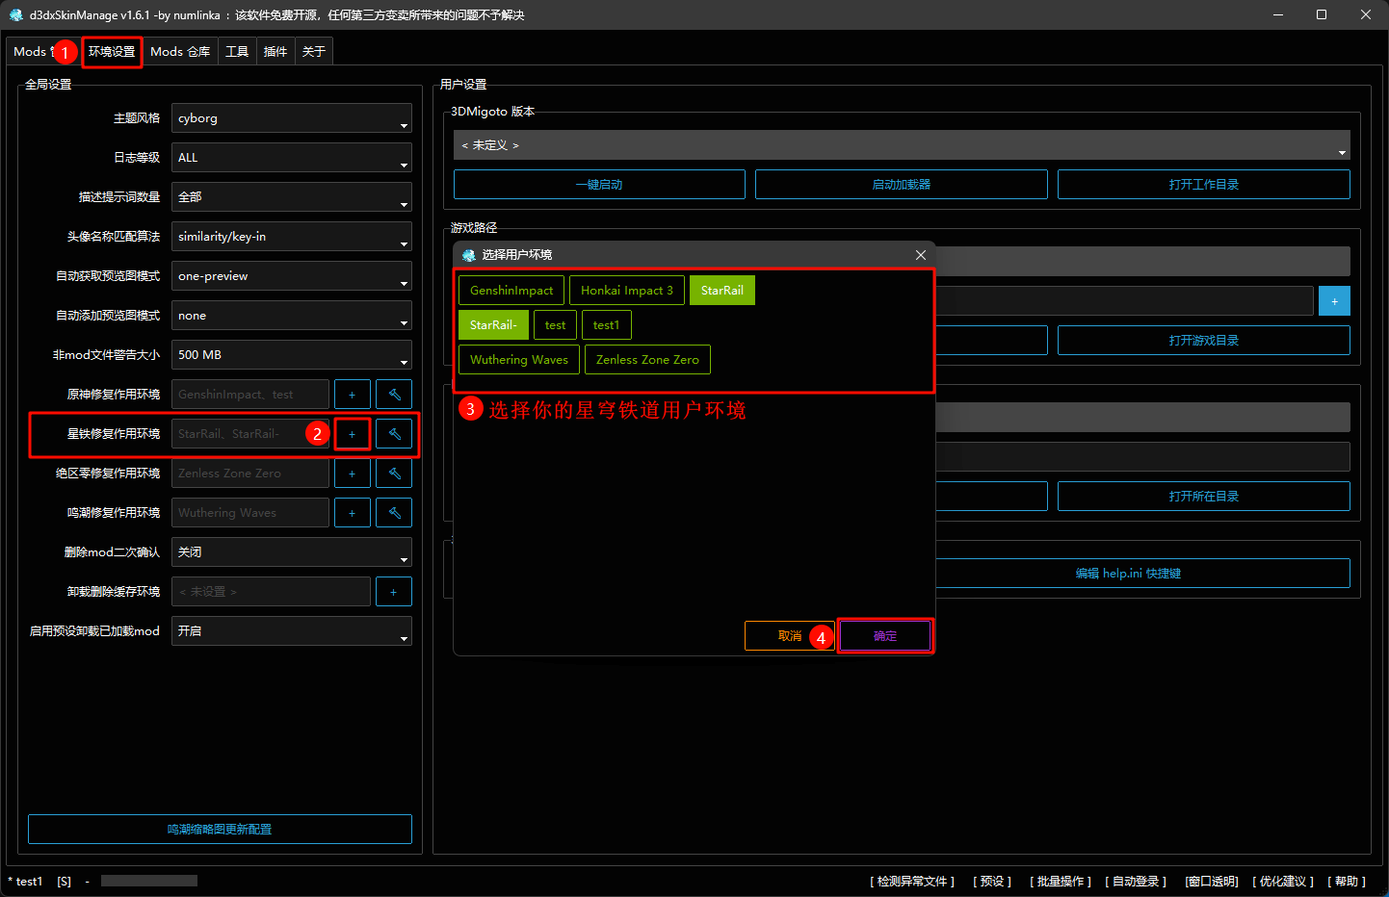Open the 自动获取预览图模式 one-preview dropdown
The height and width of the screenshot is (897, 1389).
tap(292, 276)
